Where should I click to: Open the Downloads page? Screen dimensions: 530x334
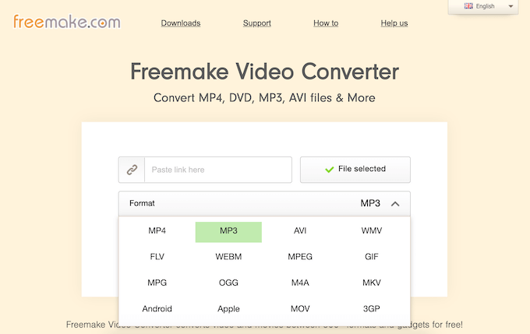[x=181, y=23]
